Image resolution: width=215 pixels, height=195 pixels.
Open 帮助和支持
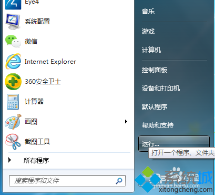click(x=158, y=125)
